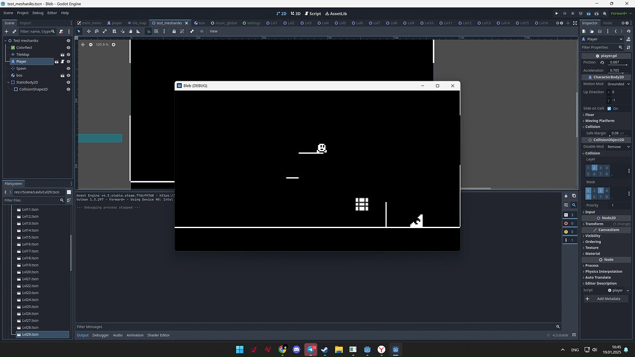The image size is (635, 357).
Task: Hide the TileMap node
Action: tap(68, 55)
